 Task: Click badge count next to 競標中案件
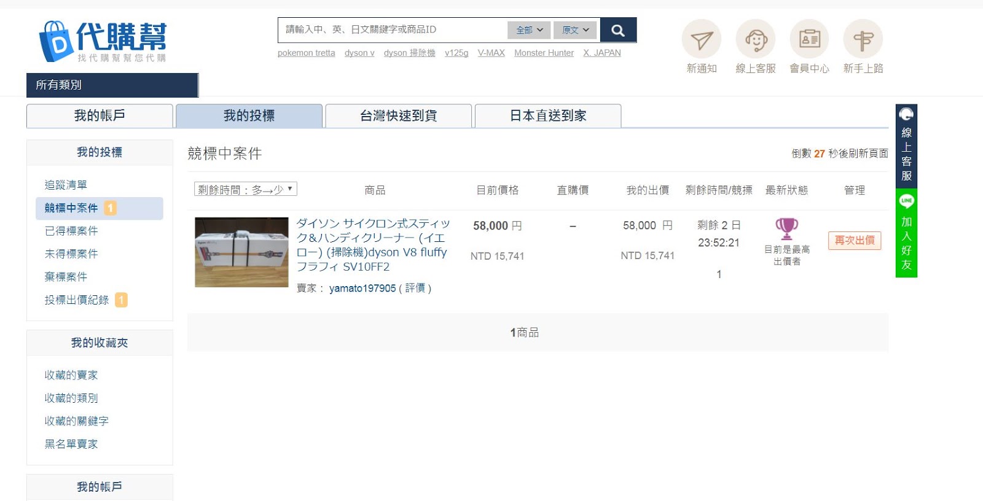click(x=110, y=208)
